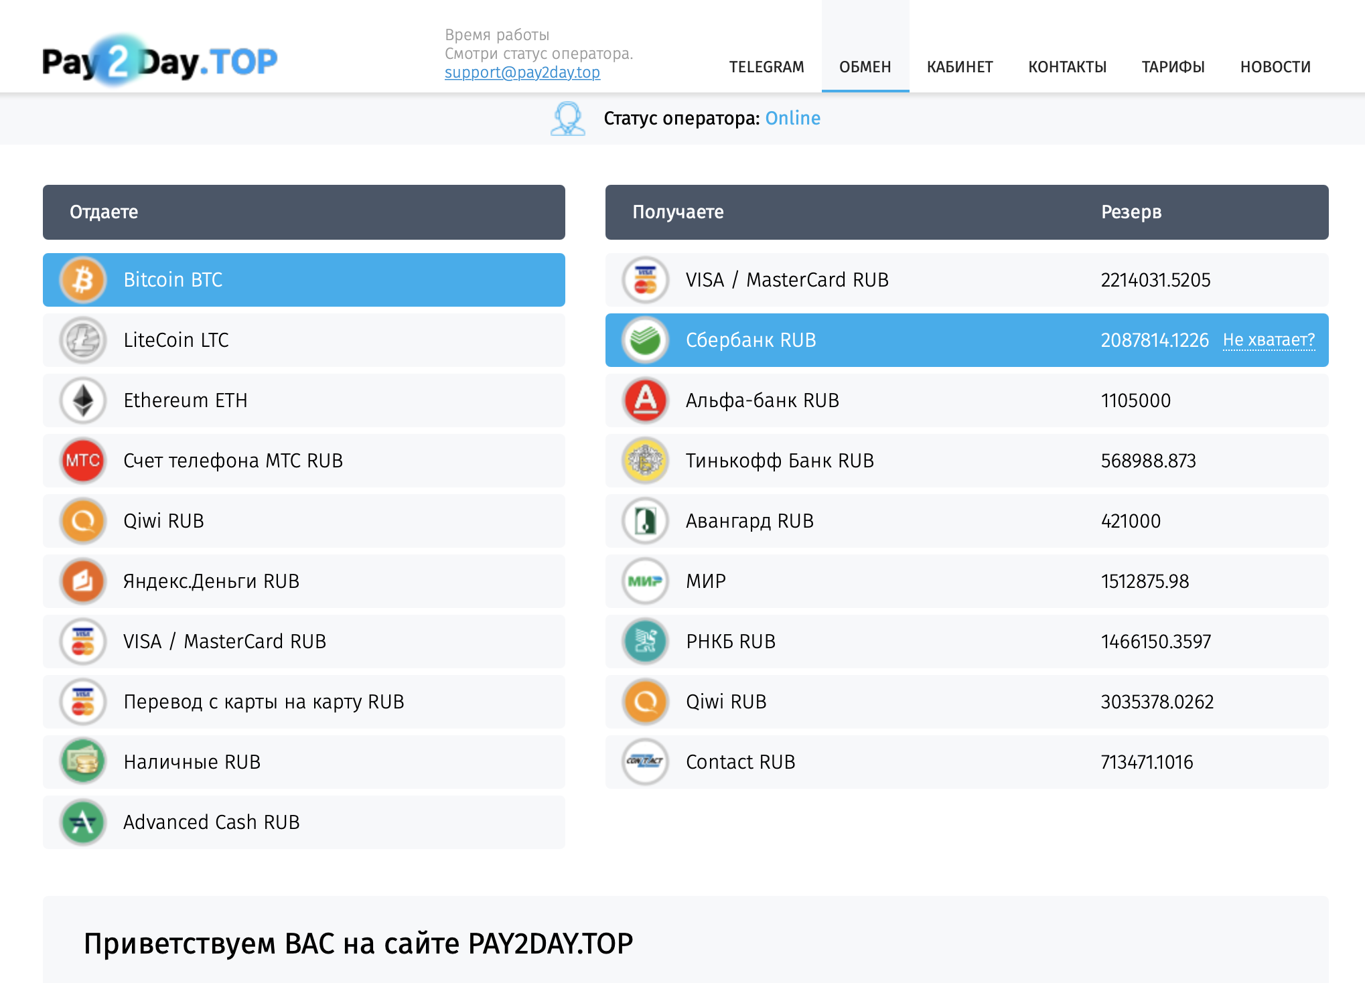Click the reserve value 1105000
Image resolution: width=1365 pixels, height=983 pixels.
coord(1136,400)
